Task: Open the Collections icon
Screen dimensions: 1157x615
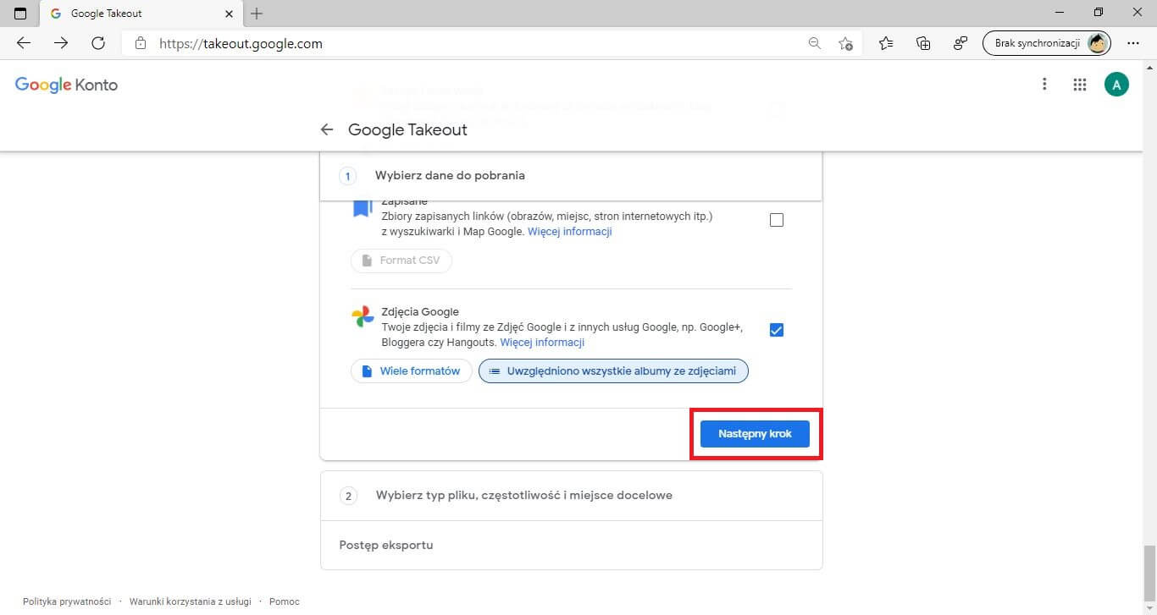Action: (x=924, y=43)
